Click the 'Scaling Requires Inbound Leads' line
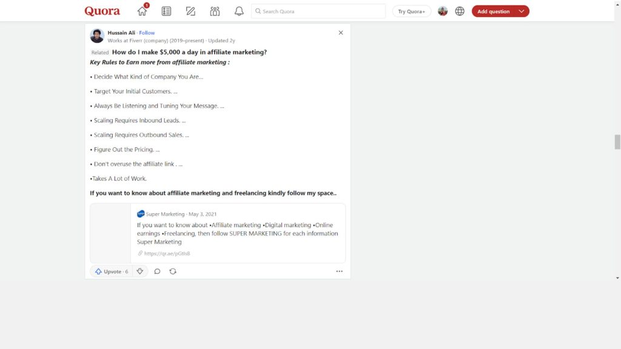 coord(138,121)
